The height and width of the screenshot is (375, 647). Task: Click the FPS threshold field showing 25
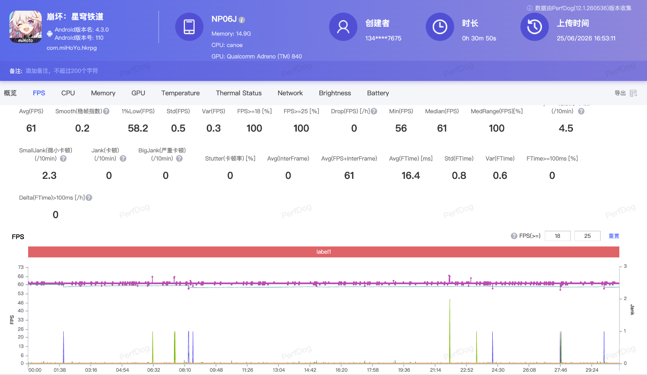click(x=587, y=236)
